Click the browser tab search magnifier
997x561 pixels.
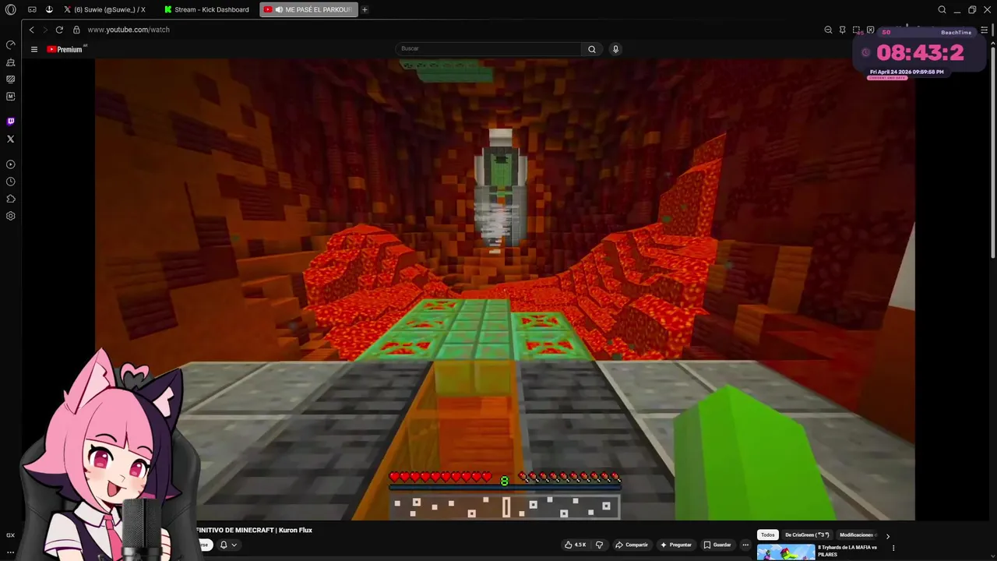(x=942, y=9)
